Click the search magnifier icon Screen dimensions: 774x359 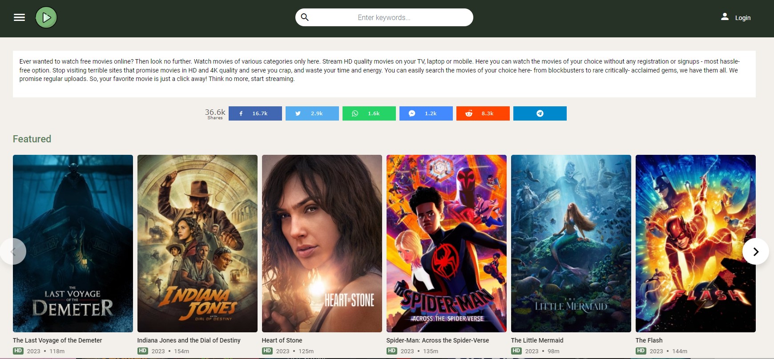pos(305,17)
